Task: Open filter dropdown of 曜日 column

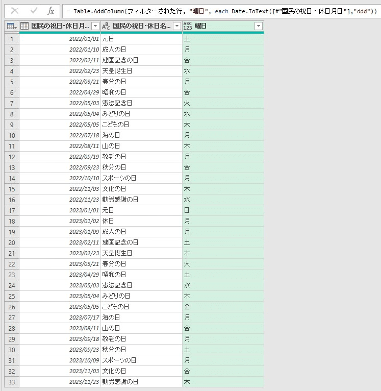Action: click(259, 26)
